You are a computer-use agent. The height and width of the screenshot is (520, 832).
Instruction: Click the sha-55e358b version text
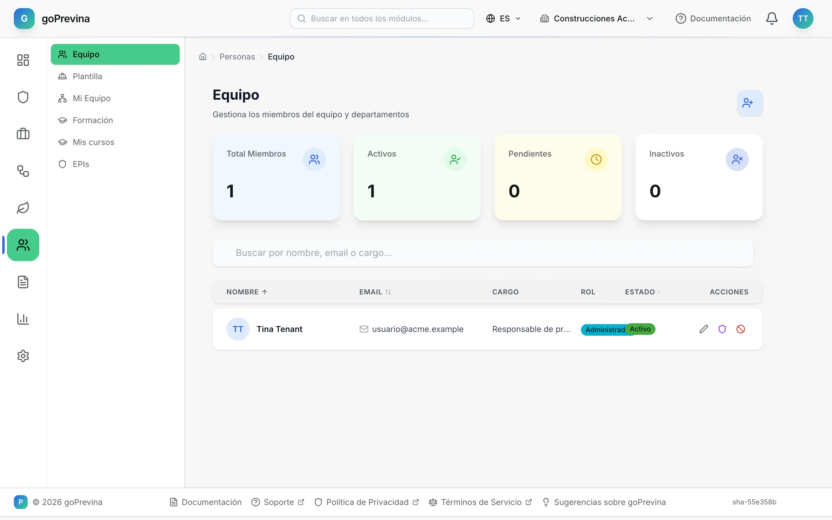click(x=754, y=502)
